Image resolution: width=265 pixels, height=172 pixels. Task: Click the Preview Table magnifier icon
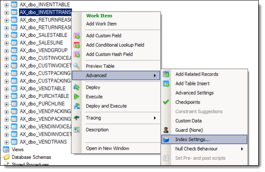coord(77,66)
